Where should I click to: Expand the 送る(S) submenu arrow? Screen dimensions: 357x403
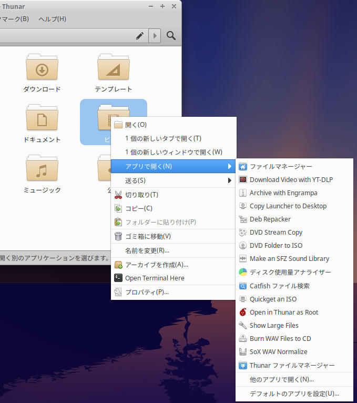pos(230,180)
